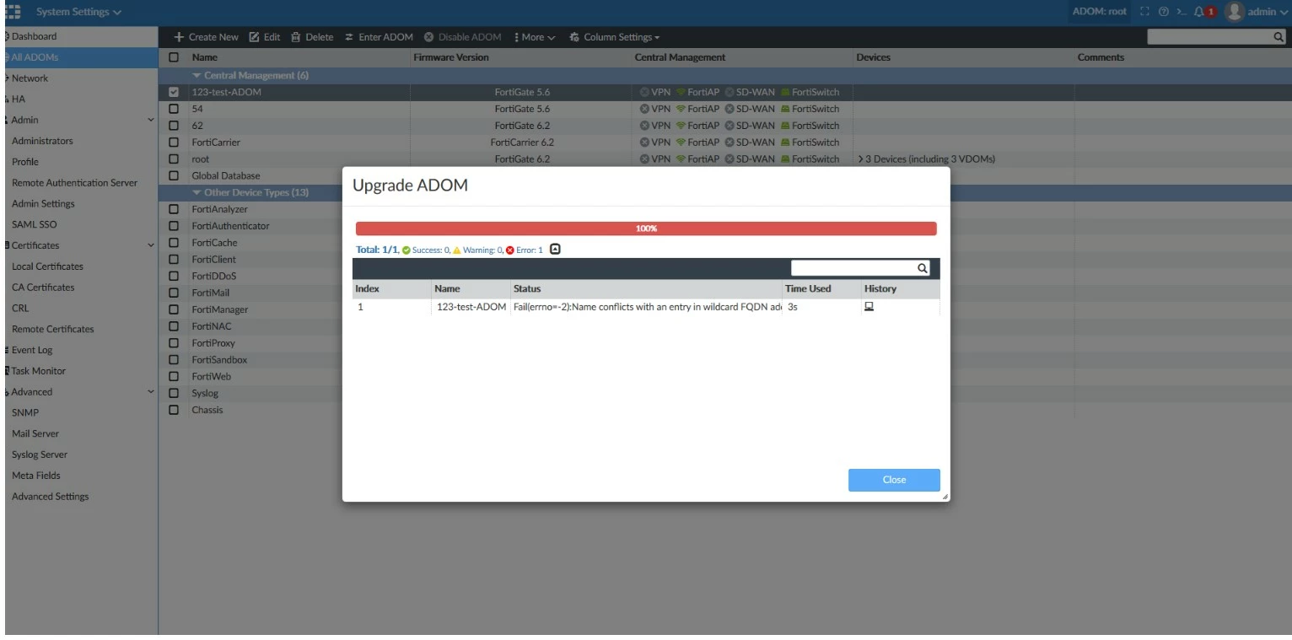This screenshot has width=1292, height=640.
Task: Collapse the upgrade summary with the arrow toggle
Action: coord(555,250)
